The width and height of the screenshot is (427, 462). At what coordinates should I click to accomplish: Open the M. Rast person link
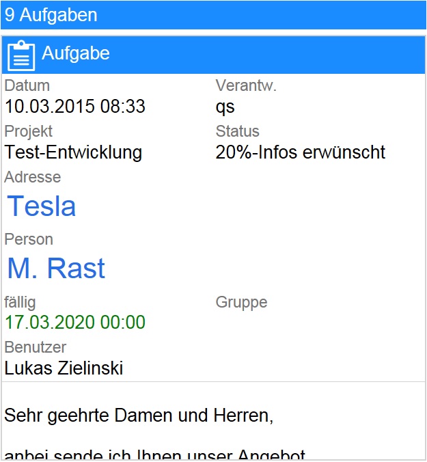click(56, 269)
